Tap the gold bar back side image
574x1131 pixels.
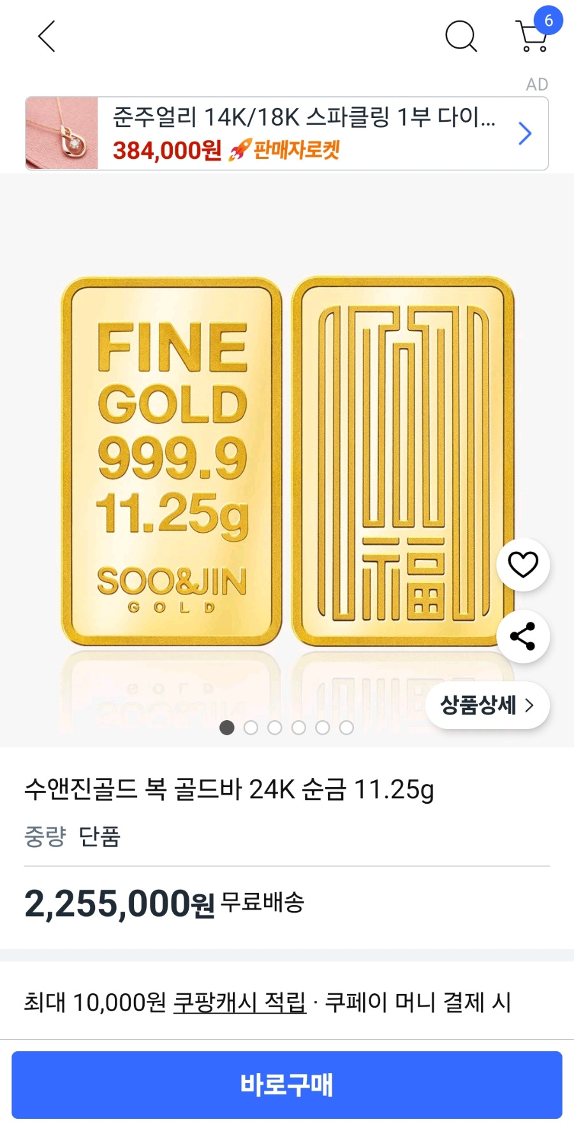[403, 461]
